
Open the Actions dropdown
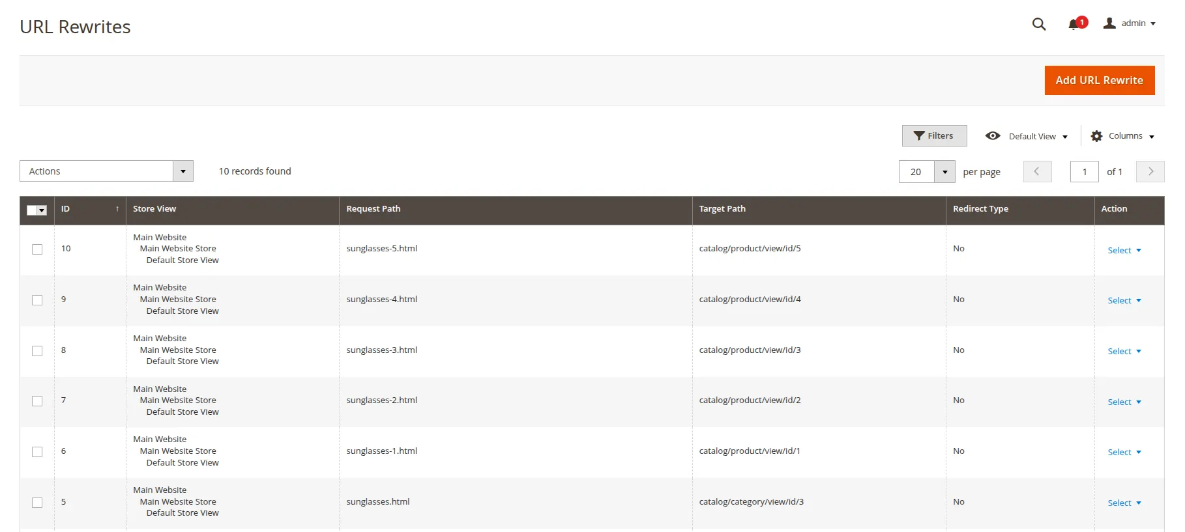(x=107, y=171)
